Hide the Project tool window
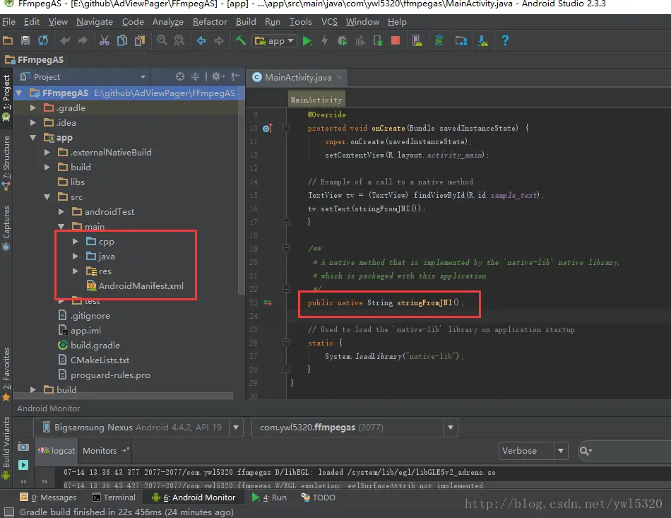 235,76
